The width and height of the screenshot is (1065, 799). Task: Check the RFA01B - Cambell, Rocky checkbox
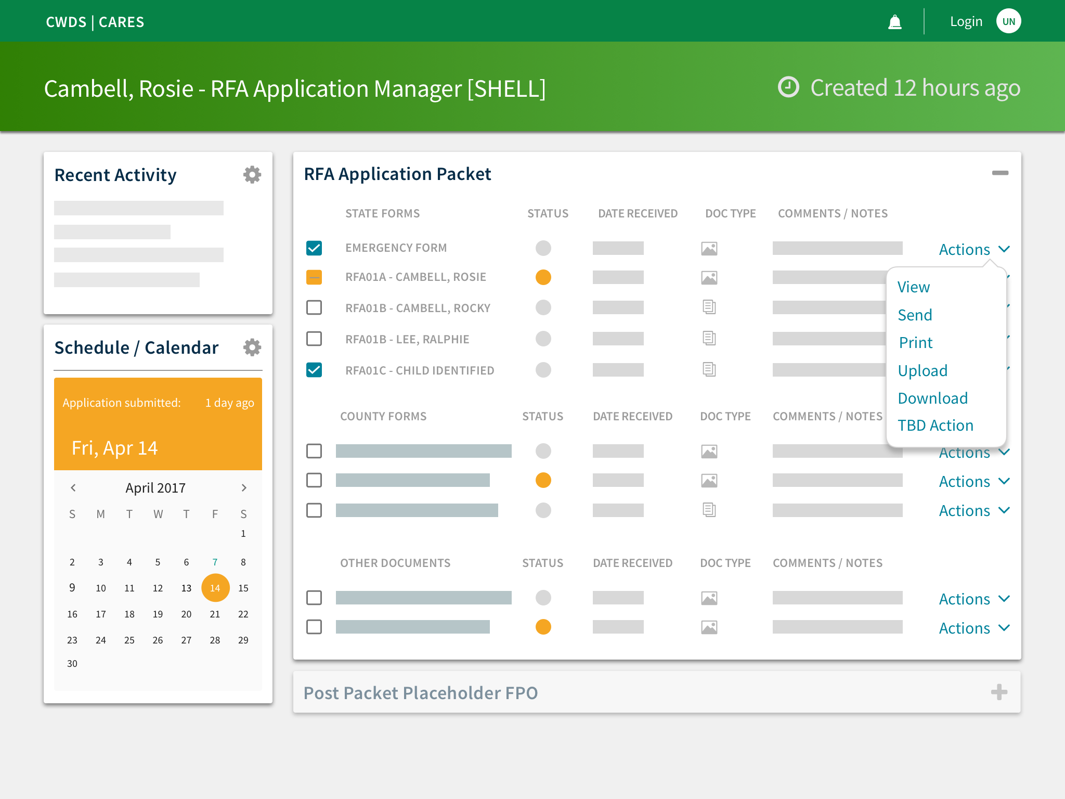tap(314, 307)
